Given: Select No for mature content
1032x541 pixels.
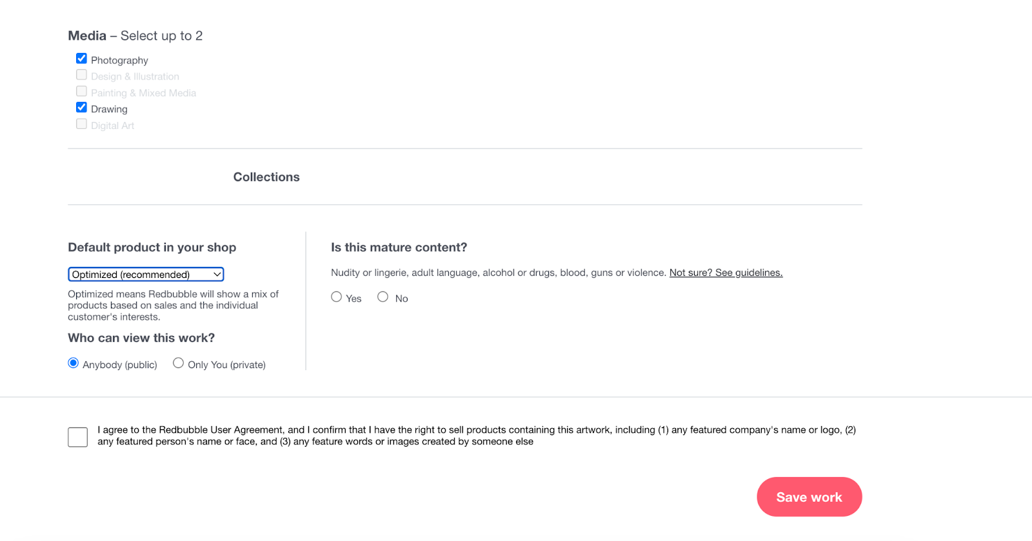Looking at the screenshot, I should 382,296.
